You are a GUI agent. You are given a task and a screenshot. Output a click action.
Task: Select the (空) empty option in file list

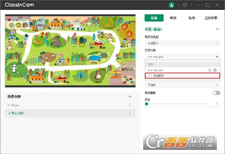coord(182,64)
